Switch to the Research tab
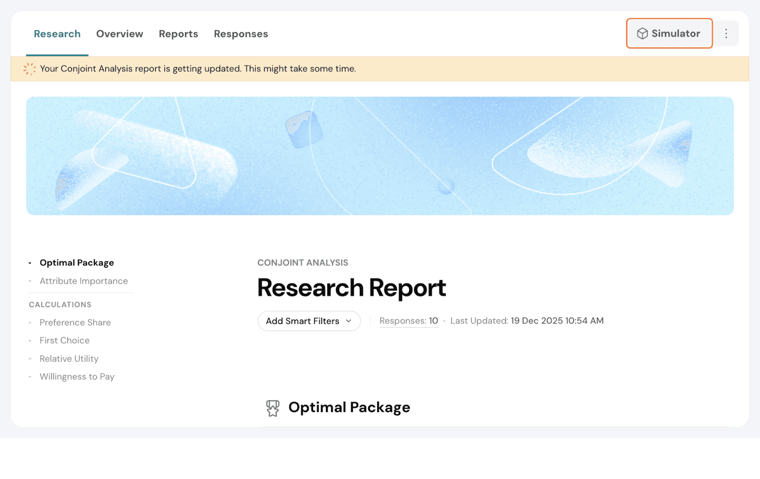The width and height of the screenshot is (760, 479). click(x=57, y=34)
